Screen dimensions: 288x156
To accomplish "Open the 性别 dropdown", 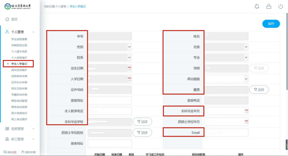I will pos(110,47).
